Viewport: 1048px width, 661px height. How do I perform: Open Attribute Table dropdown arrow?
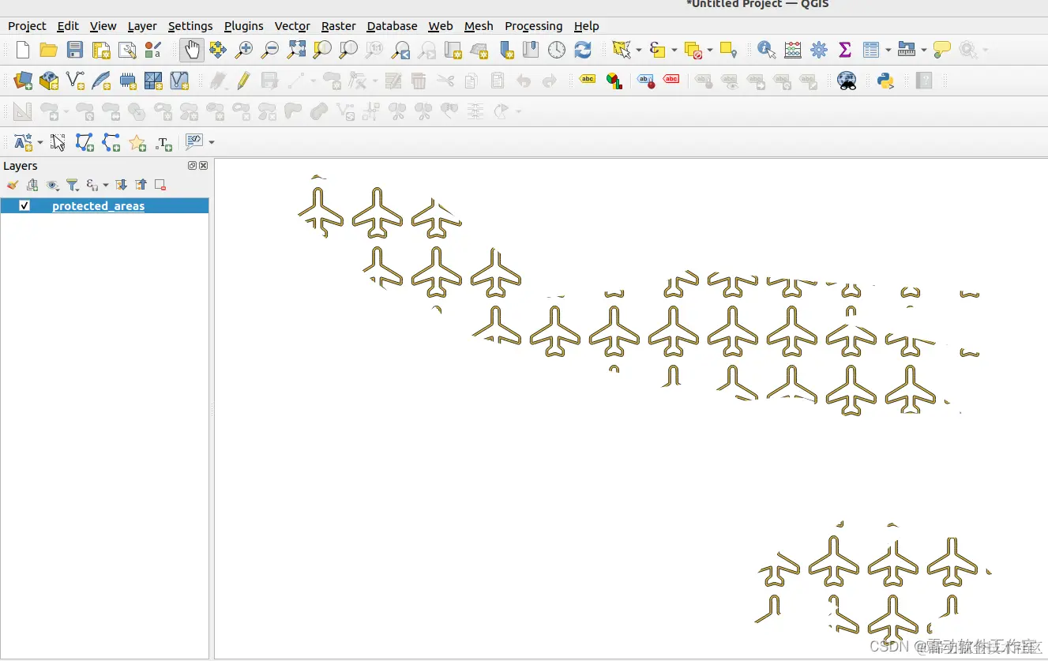point(888,51)
